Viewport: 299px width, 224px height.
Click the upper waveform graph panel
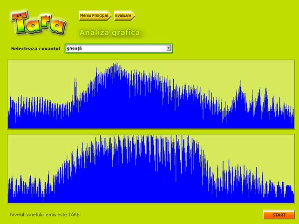(x=151, y=94)
